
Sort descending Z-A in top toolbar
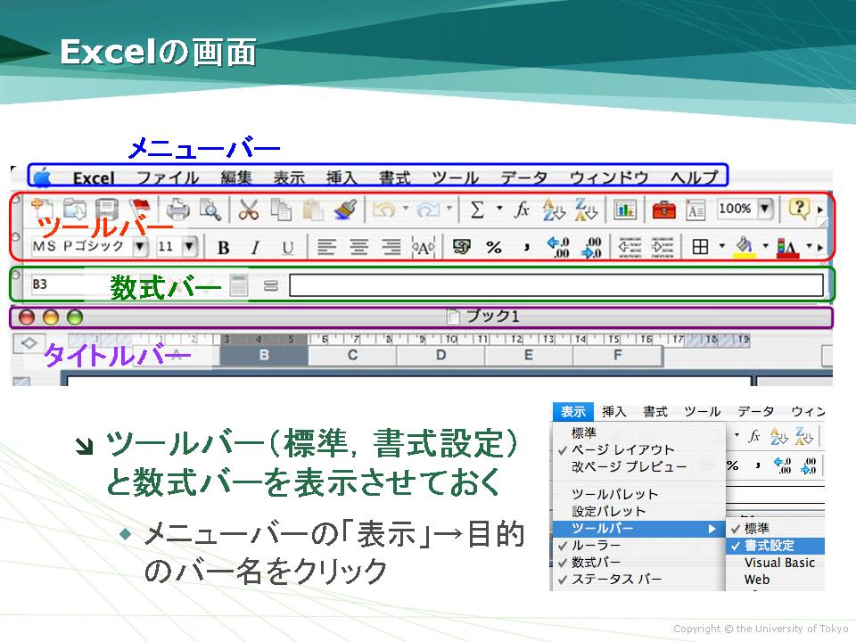(587, 209)
